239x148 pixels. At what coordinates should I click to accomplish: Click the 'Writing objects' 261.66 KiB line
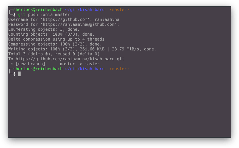(82, 49)
